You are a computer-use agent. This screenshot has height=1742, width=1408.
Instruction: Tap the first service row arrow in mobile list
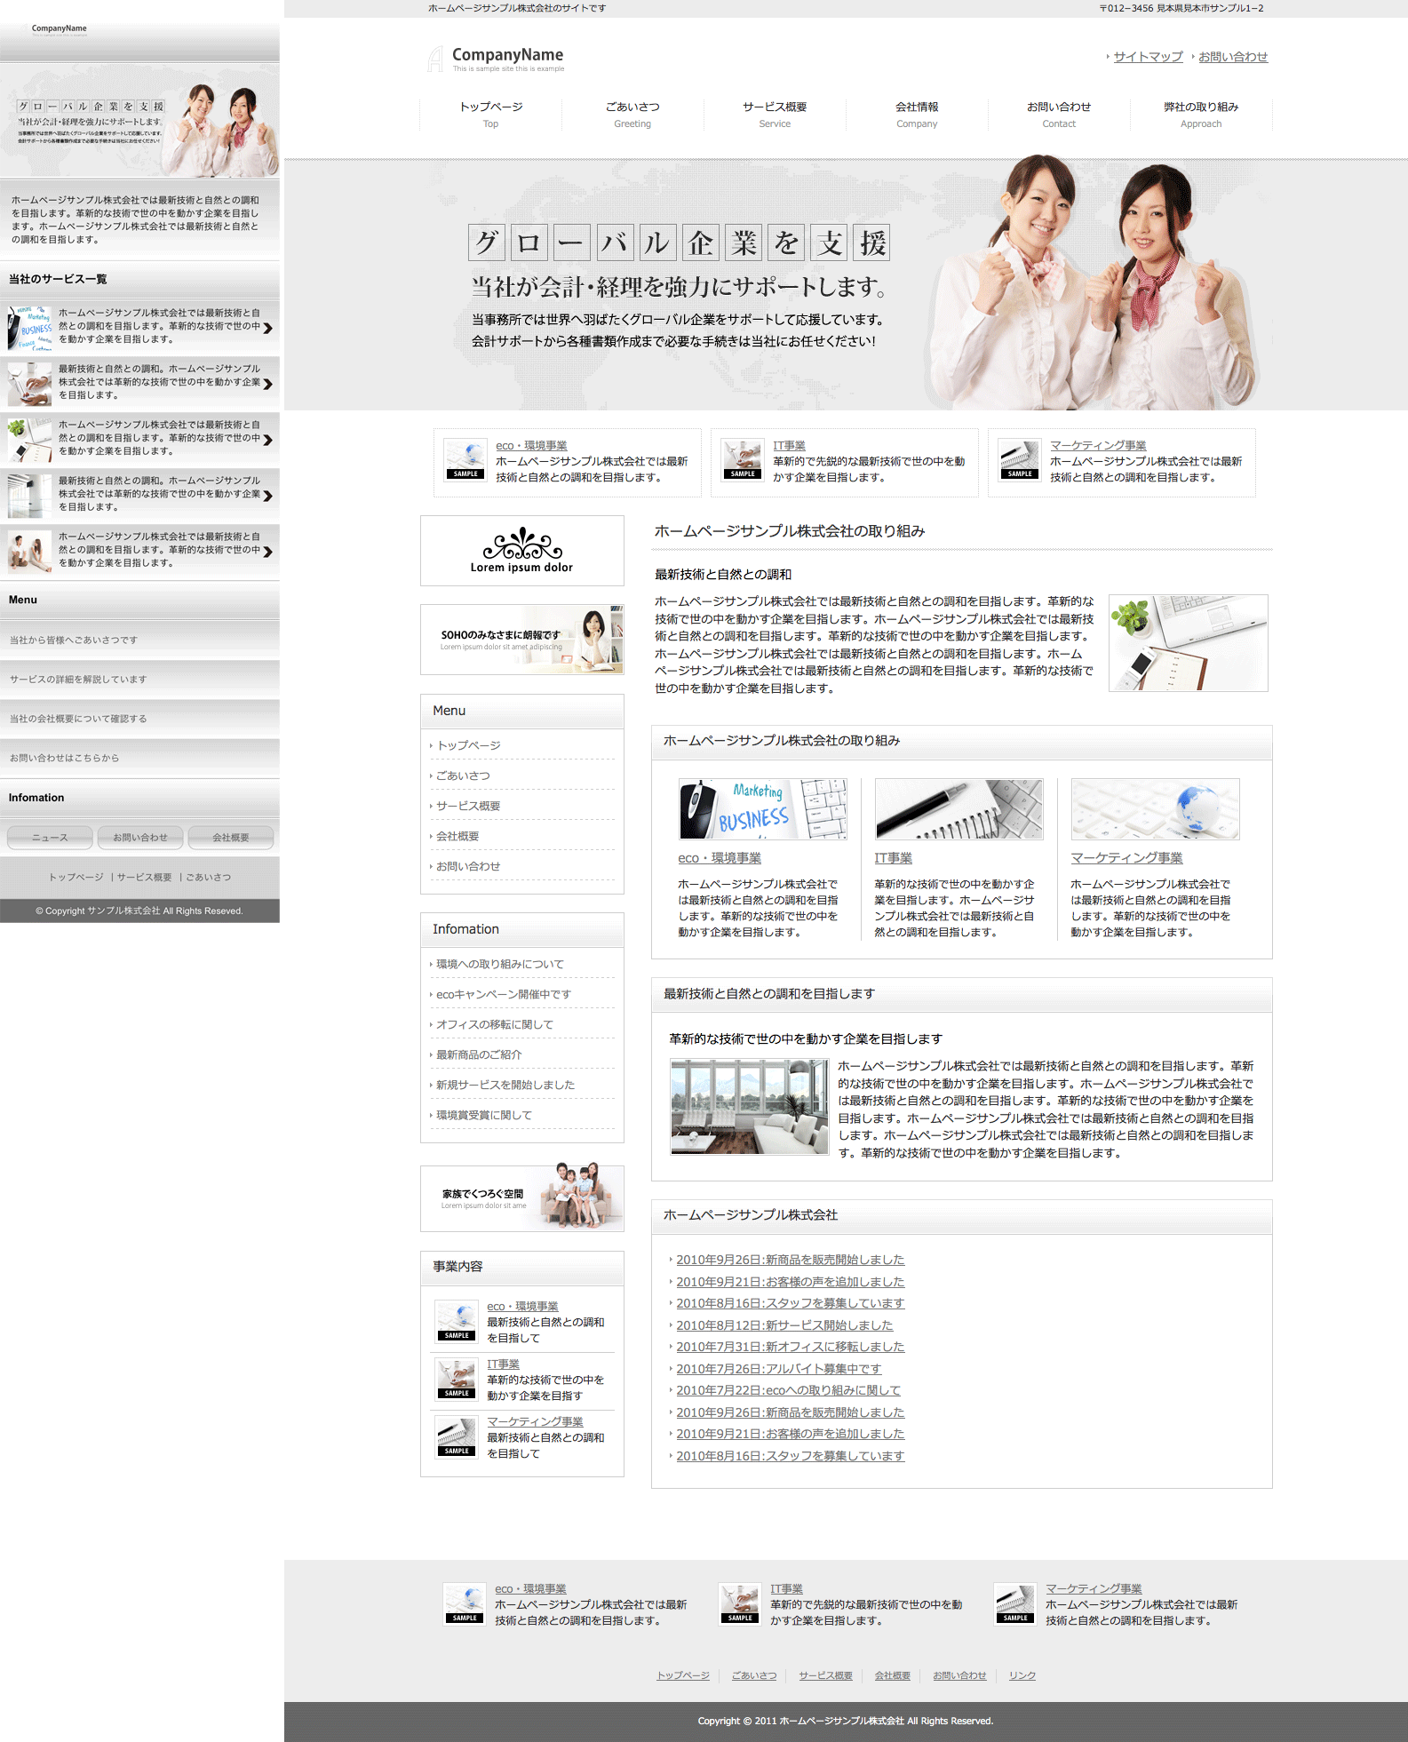click(267, 328)
